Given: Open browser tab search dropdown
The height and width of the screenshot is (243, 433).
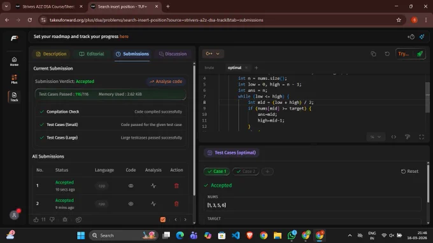Looking at the screenshot, I should [6, 6].
